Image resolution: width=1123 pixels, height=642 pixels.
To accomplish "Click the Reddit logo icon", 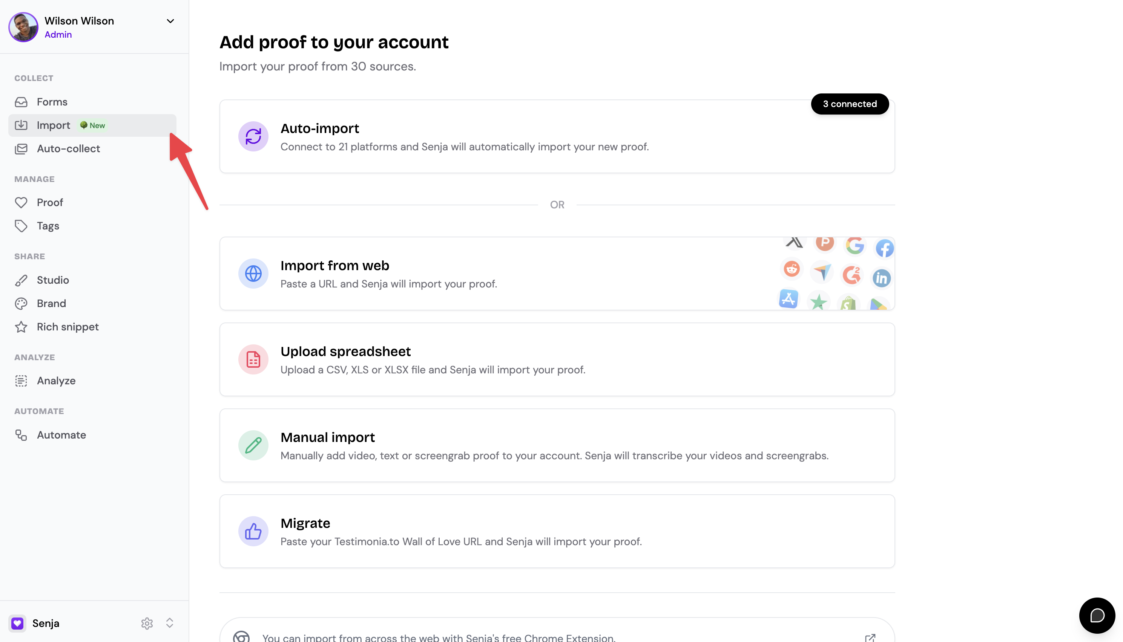I will coord(792,269).
